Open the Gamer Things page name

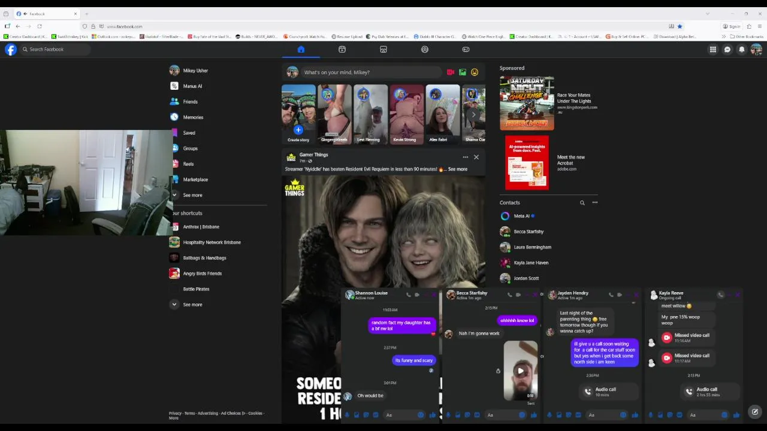pos(313,155)
